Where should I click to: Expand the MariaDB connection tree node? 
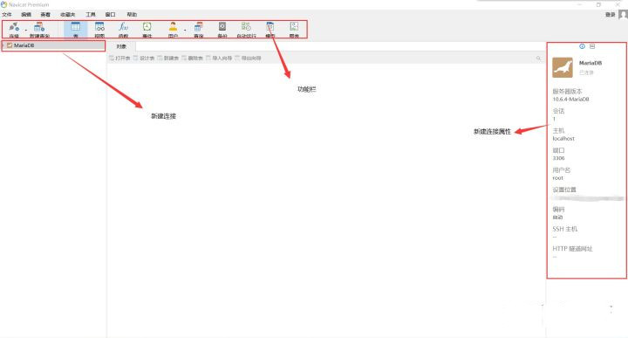3,45
